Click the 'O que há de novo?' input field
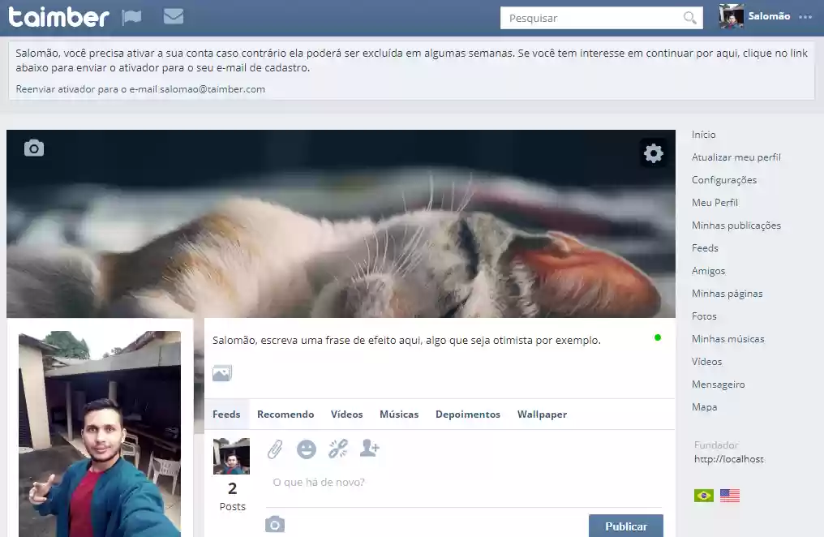This screenshot has width=824, height=537. [406, 481]
